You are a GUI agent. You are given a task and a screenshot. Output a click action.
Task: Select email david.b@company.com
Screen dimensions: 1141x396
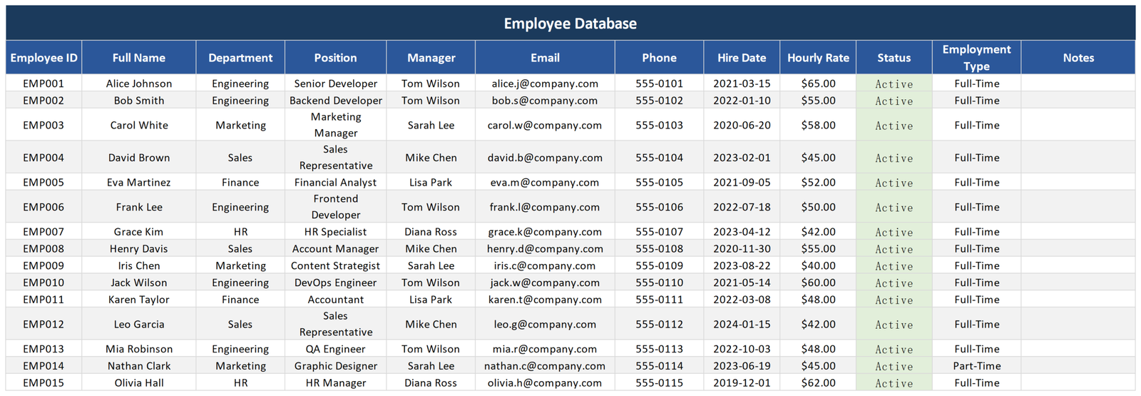(545, 158)
